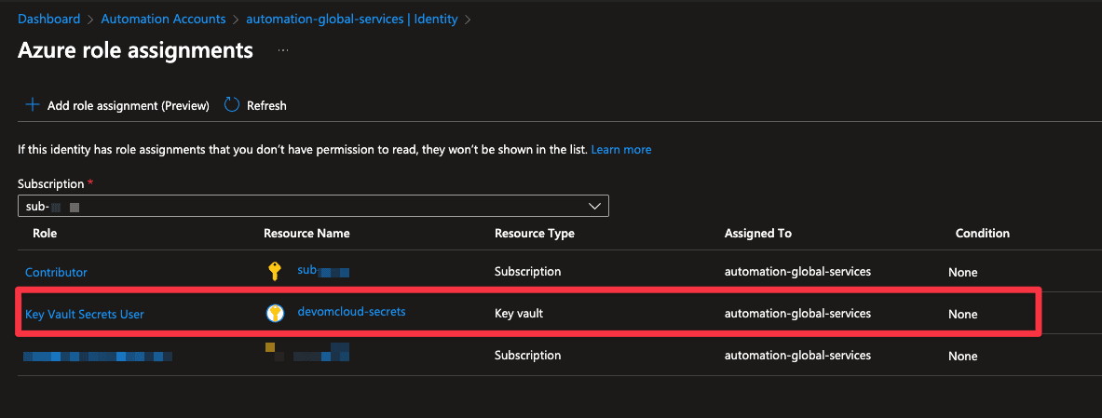1102x418 pixels.
Task: Click the plus icon for Add role assignment
Action: coord(32,104)
